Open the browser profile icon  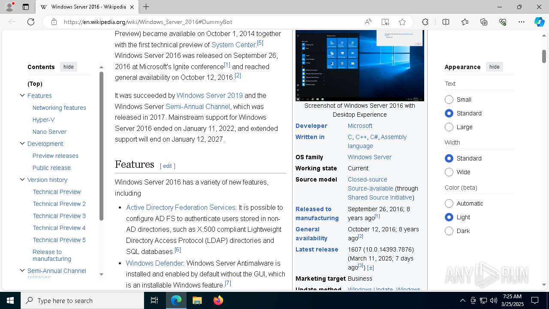(9, 7)
